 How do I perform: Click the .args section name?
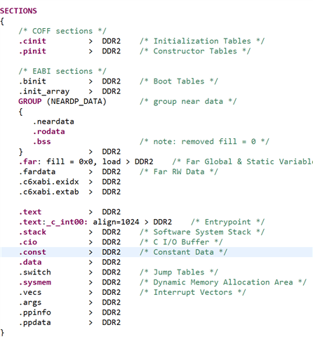[x=30, y=303]
